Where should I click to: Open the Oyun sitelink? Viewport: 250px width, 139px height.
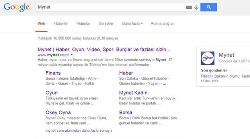(51, 93)
